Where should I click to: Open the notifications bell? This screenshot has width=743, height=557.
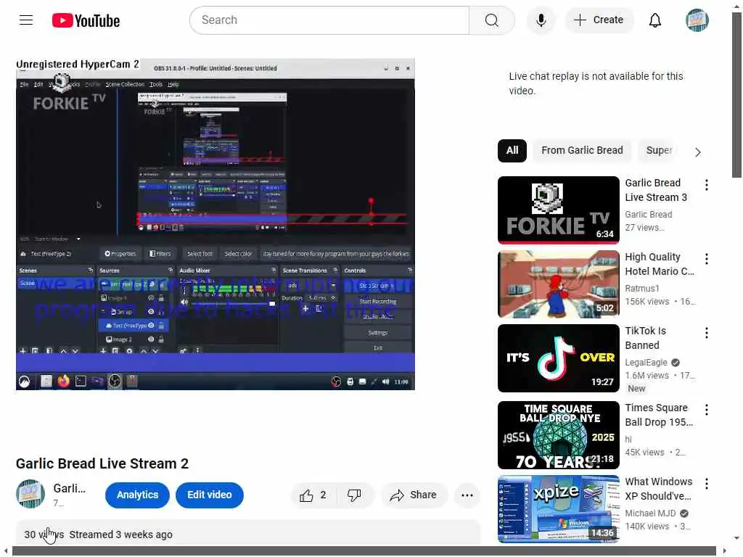[x=655, y=20]
